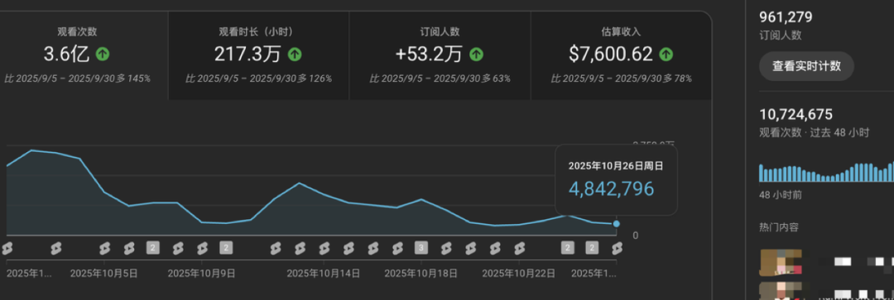Click the 2025年10月5日 axis date label

pyautogui.click(x=103, y=274)
